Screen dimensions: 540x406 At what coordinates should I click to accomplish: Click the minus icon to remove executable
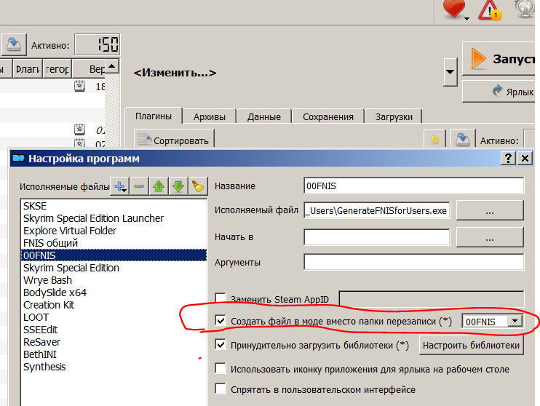140,186
